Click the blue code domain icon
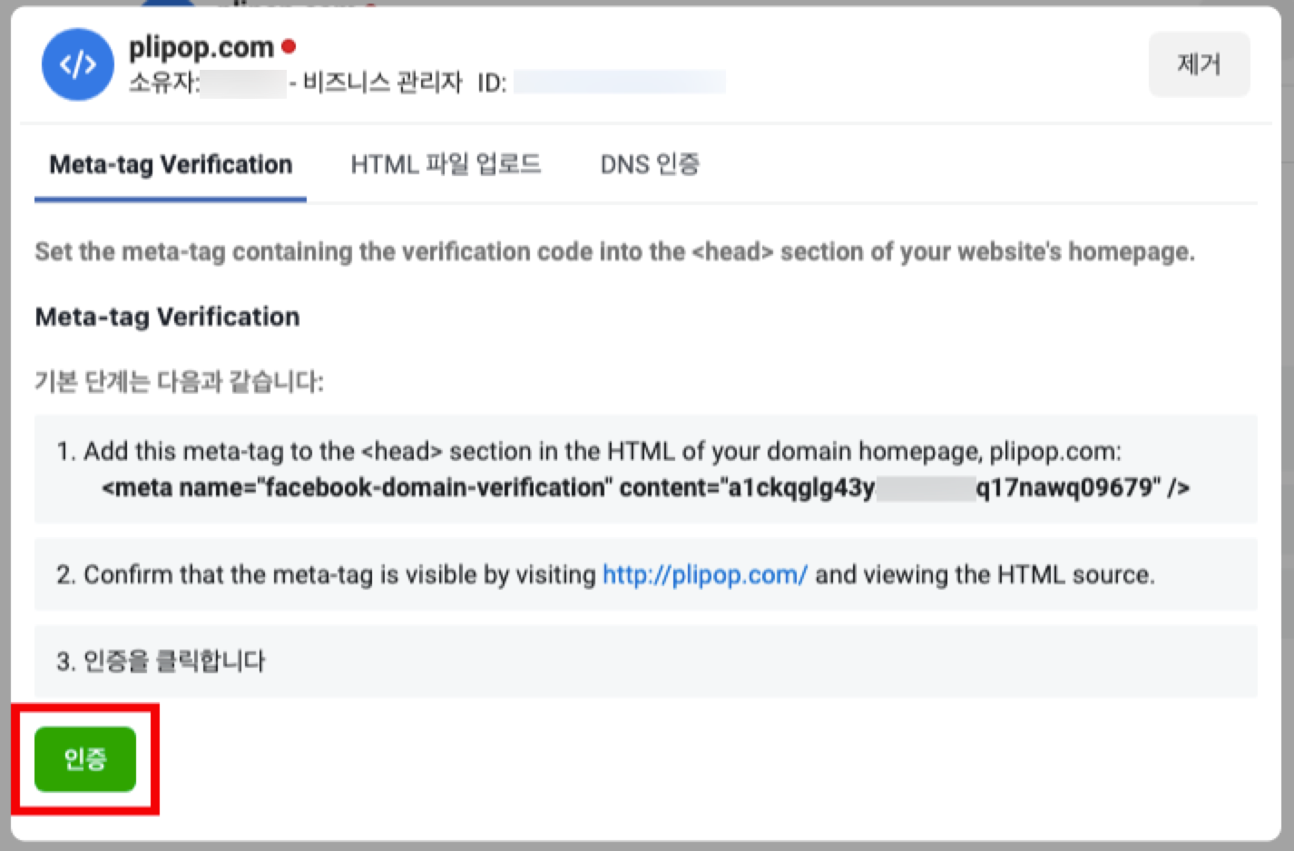This screenshot has width=1294, height=851. click(78, 64)
